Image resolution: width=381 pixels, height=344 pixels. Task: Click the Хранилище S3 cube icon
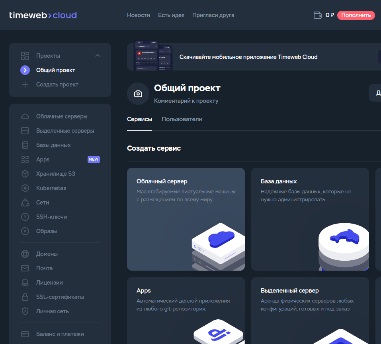25,174
